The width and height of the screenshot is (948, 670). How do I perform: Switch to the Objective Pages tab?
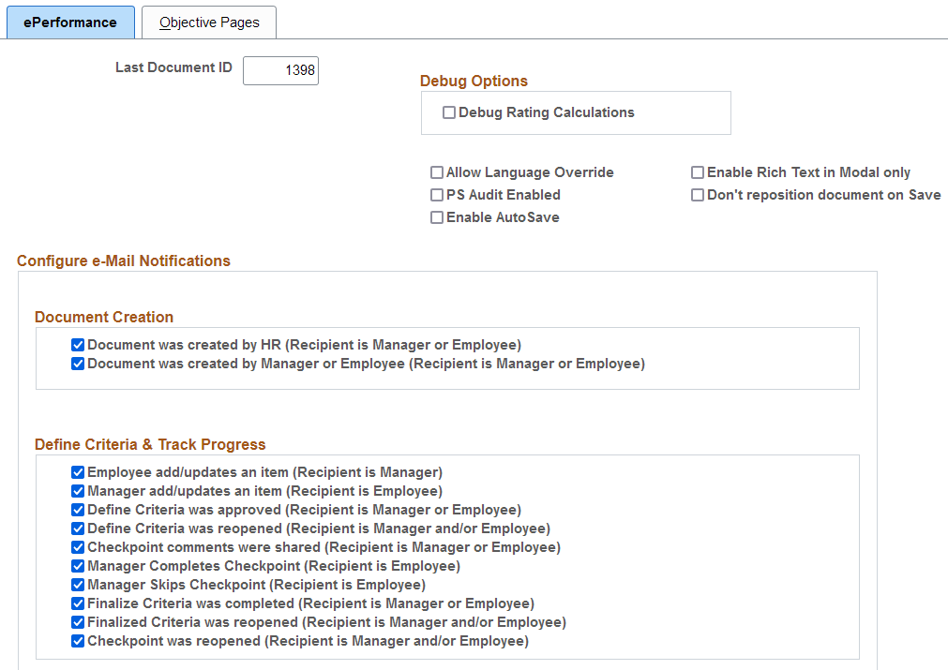point(208,22)
